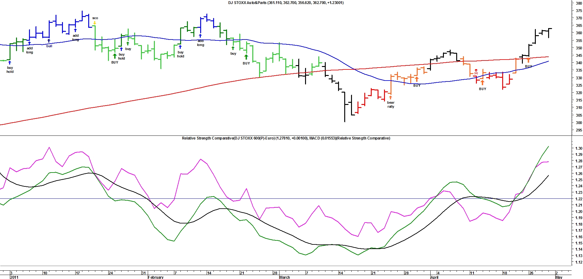Click the yellow arrow under the sco label
The height and width of the screenshot is (279, 583).
(x=95, y=23)
